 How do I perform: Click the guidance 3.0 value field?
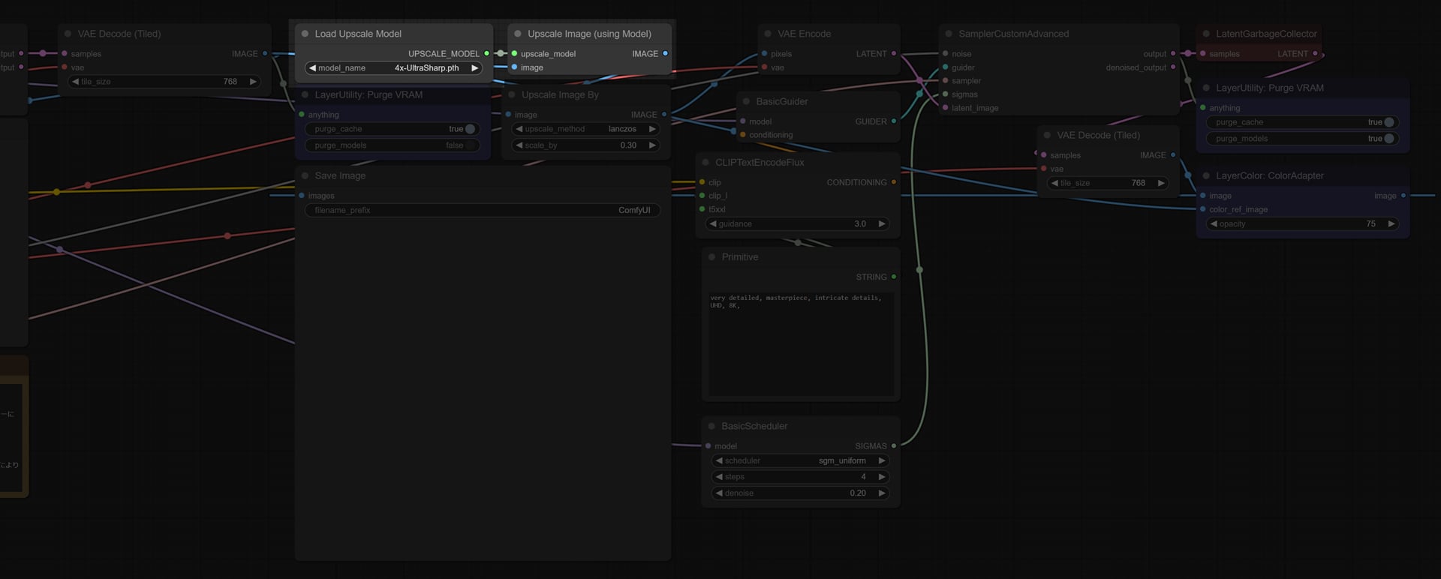click(797, 223)
